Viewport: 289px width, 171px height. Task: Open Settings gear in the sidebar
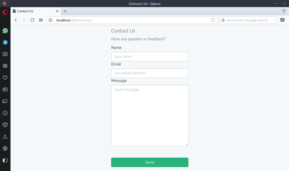[5, 148]
